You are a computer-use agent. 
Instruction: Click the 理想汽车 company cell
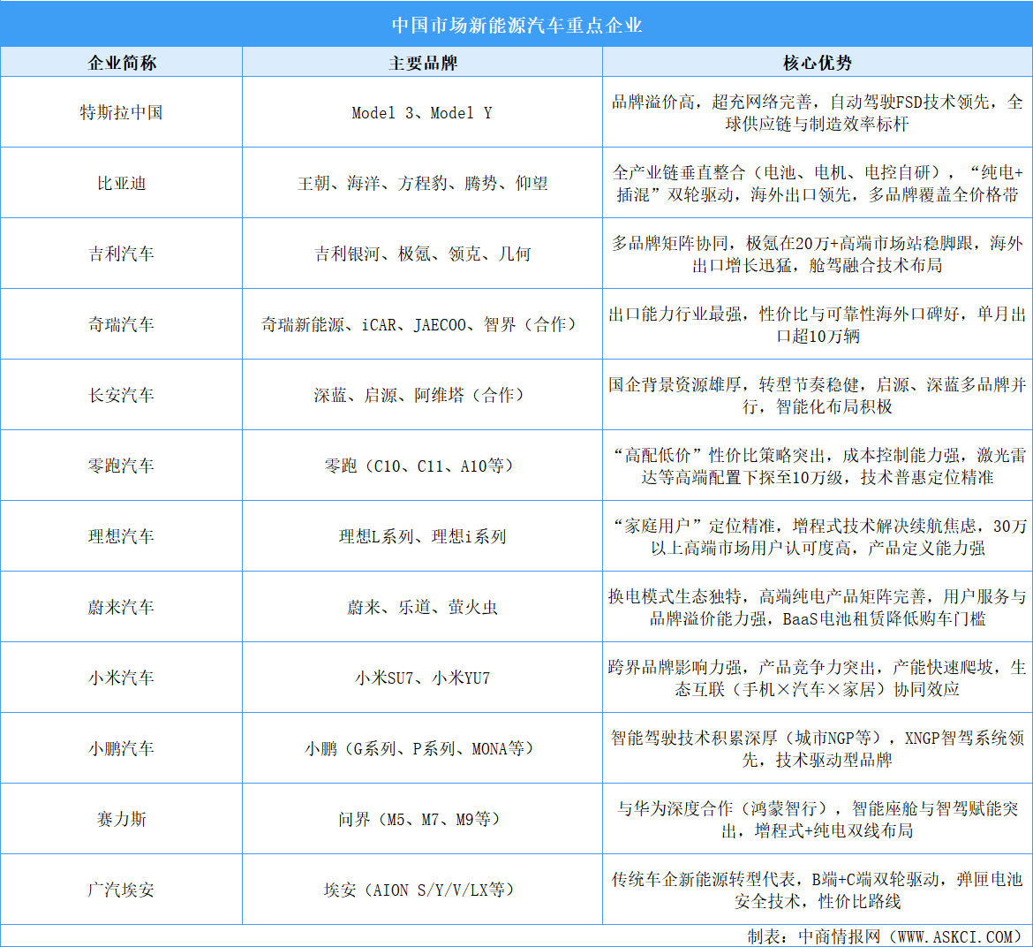(x=121, y=536)
